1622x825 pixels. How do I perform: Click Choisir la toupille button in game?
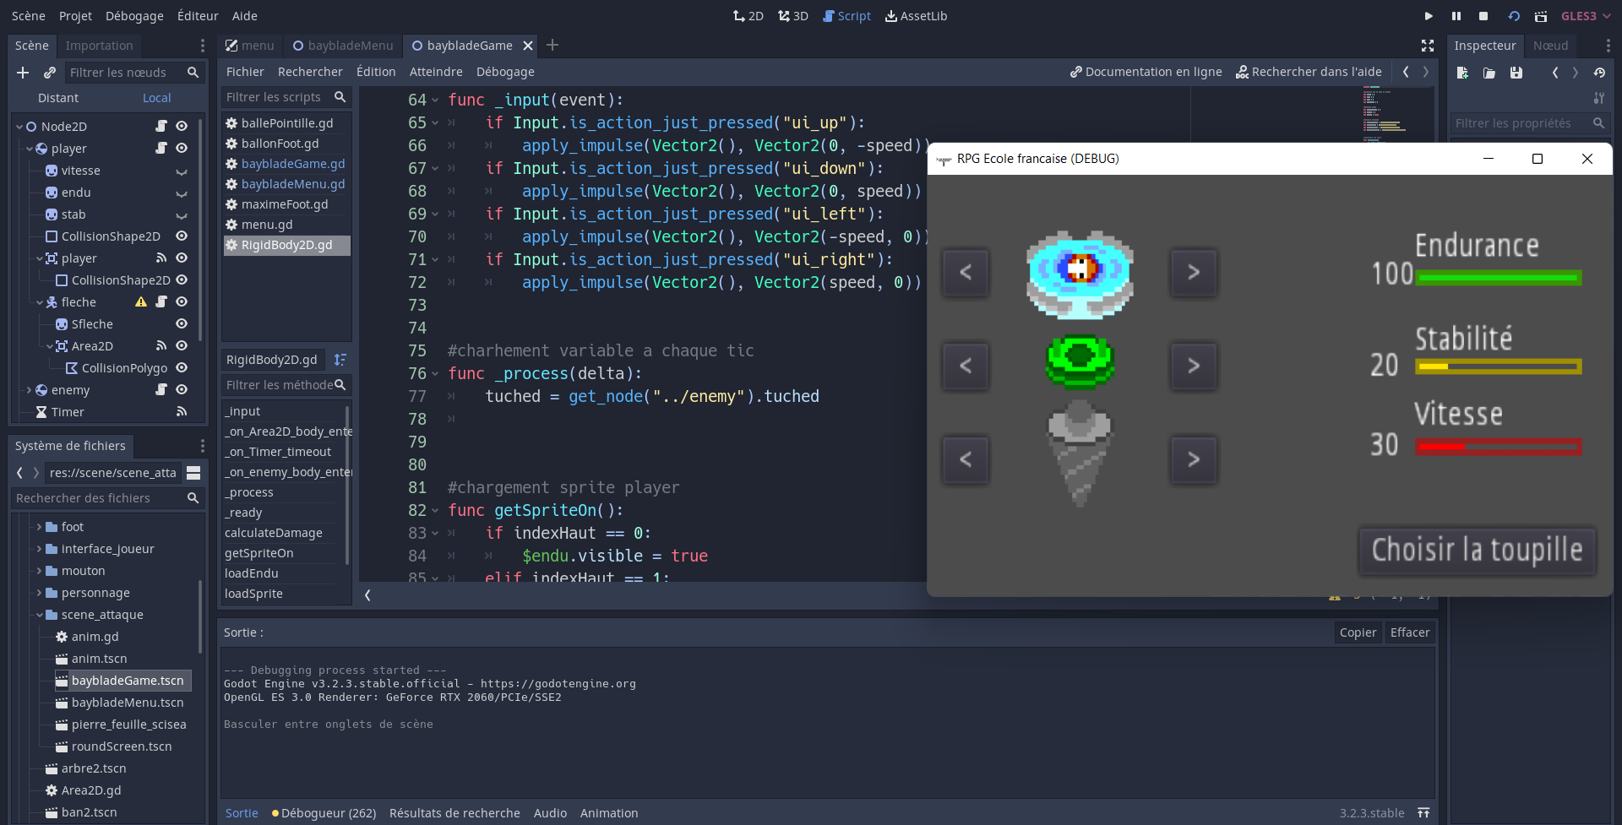(1477, 551)
